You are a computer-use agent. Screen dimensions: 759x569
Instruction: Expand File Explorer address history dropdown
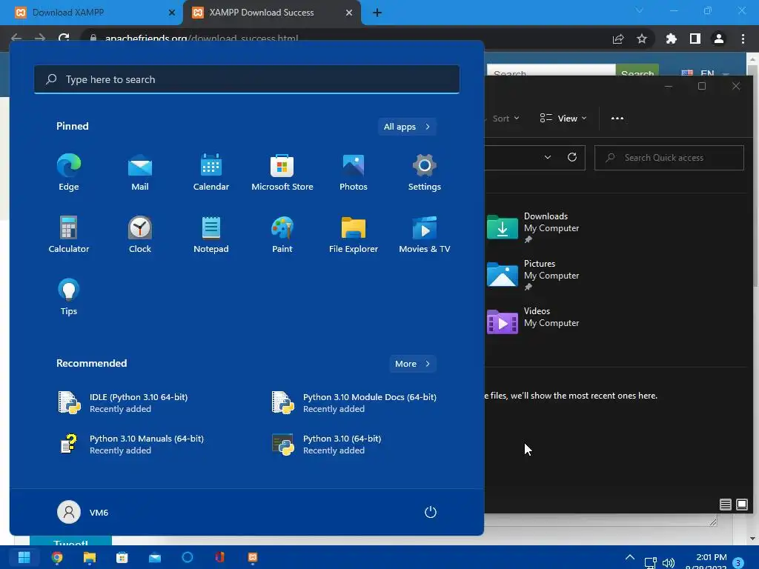[548, 157]
